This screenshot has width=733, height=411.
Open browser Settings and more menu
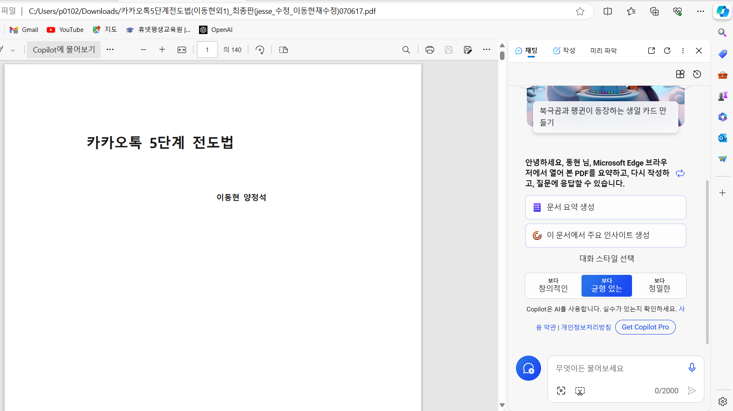click(701, 11)
